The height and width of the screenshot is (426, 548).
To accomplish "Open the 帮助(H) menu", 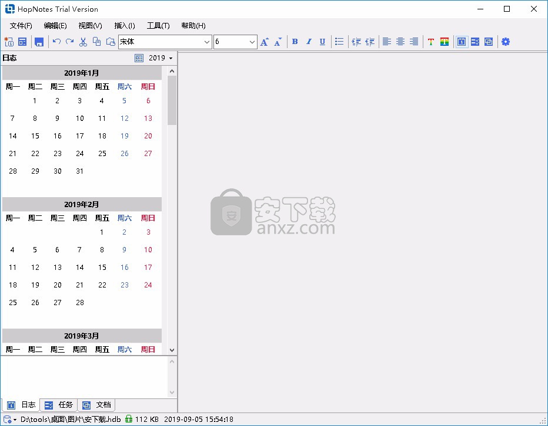I will pos(193,25).
